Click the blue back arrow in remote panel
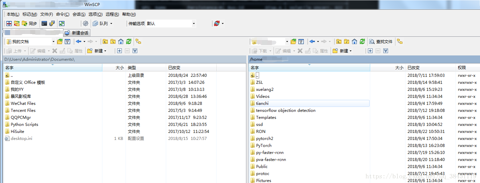Screen dimensions: 480x183 (312, 41)
